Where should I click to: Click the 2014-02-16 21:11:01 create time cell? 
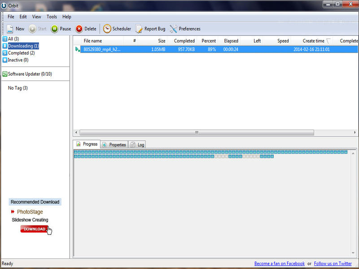[311, 49]
